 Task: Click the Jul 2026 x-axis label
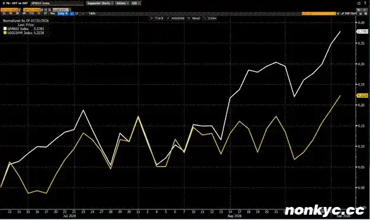click(x=69, y=216)
